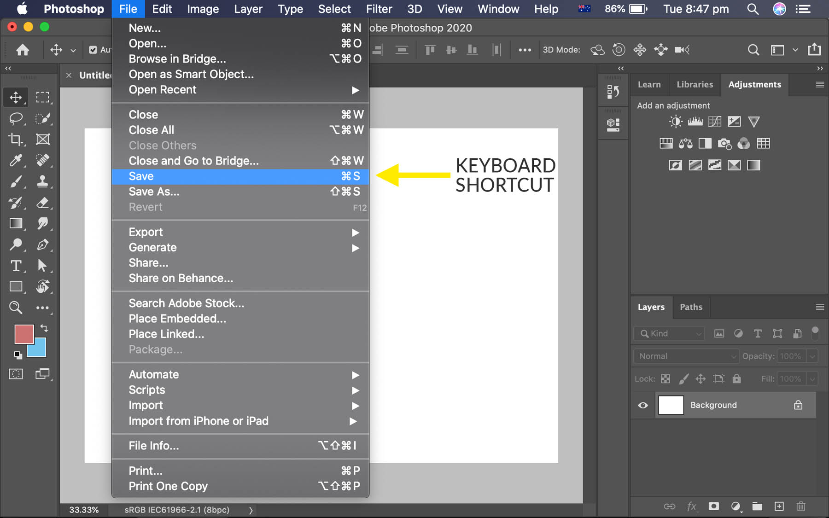829x518 pixels.
Task: Add a Levels adjustment
Action: click(695, 122)
